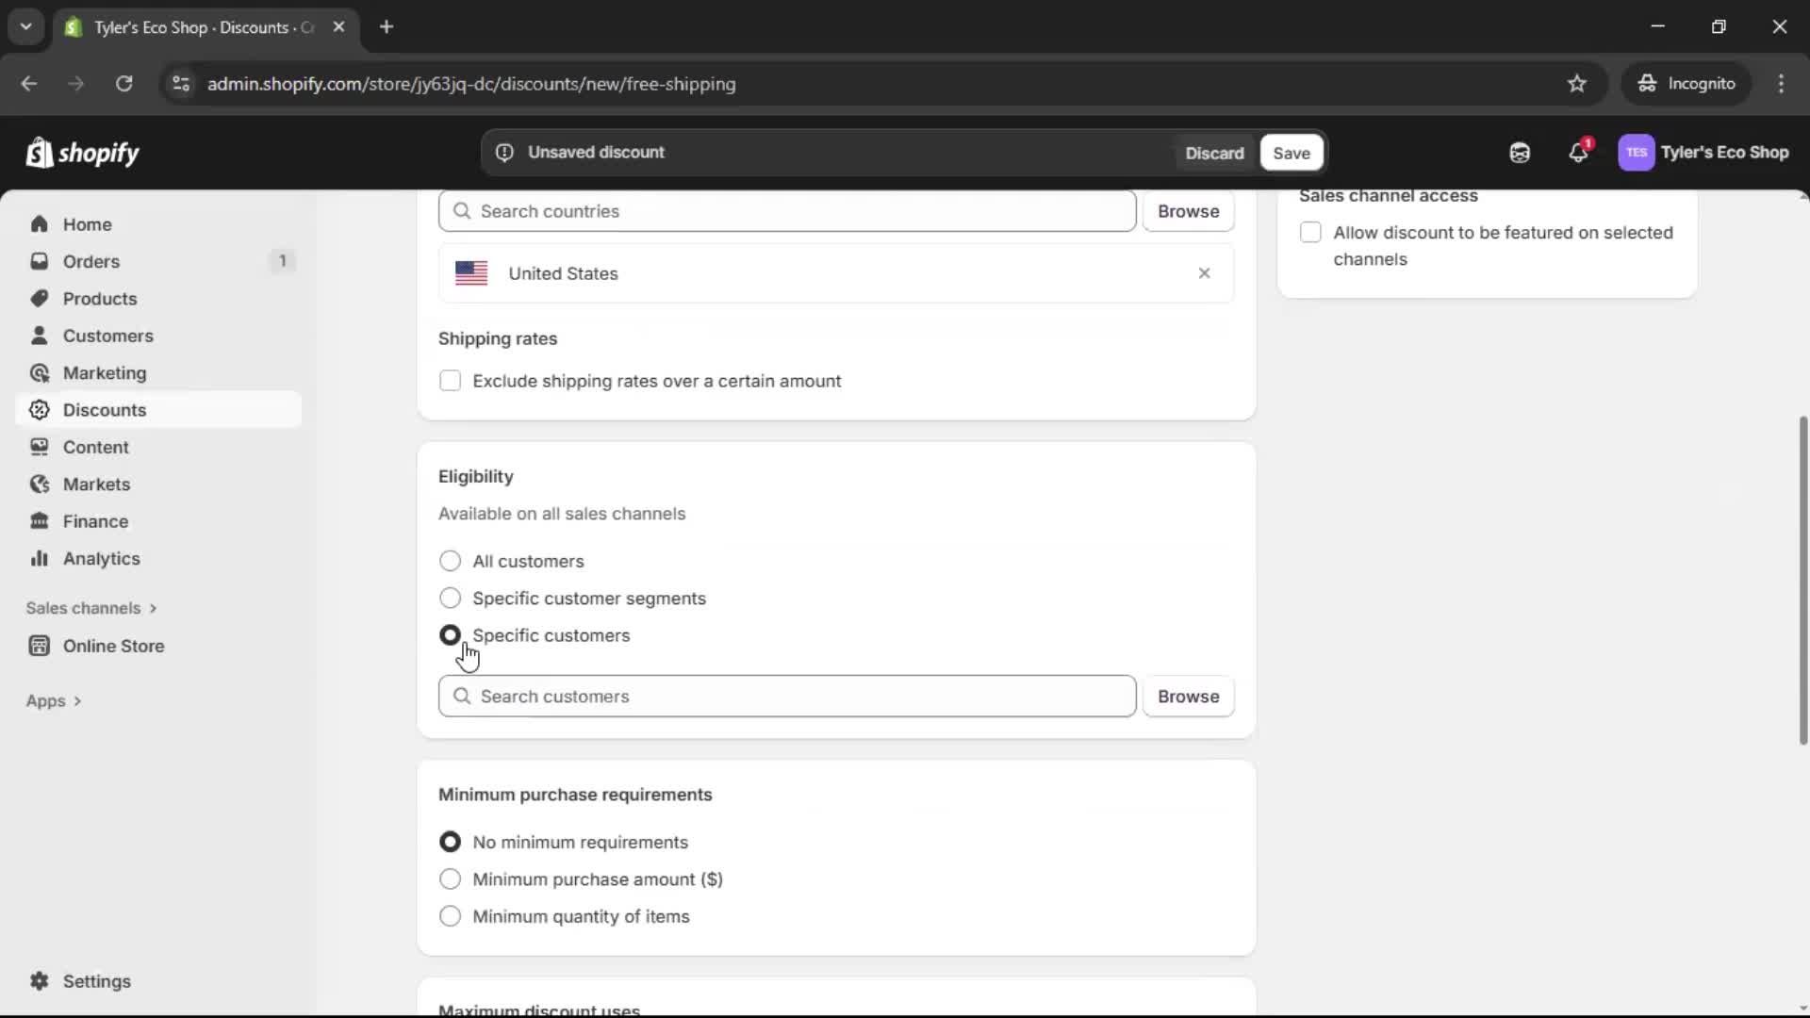The image size is (1810, 1018).
Task: Open the Customers section
Action: point(107,336)
